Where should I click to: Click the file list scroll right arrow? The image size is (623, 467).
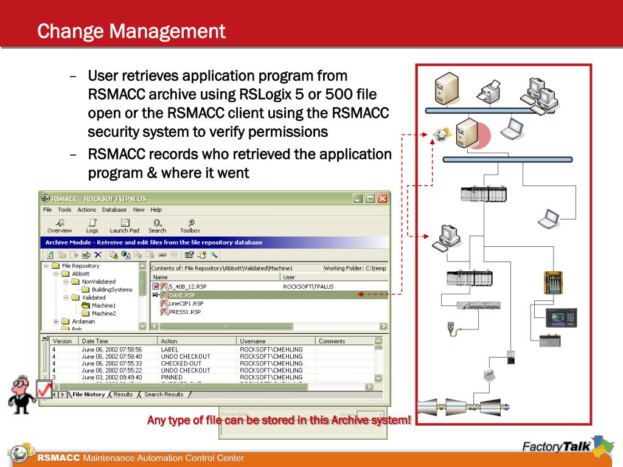click(383, 327)
